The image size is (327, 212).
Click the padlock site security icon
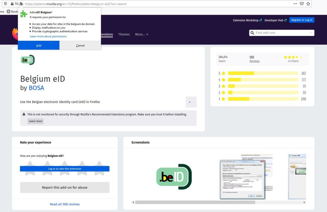tap(12, 4)
